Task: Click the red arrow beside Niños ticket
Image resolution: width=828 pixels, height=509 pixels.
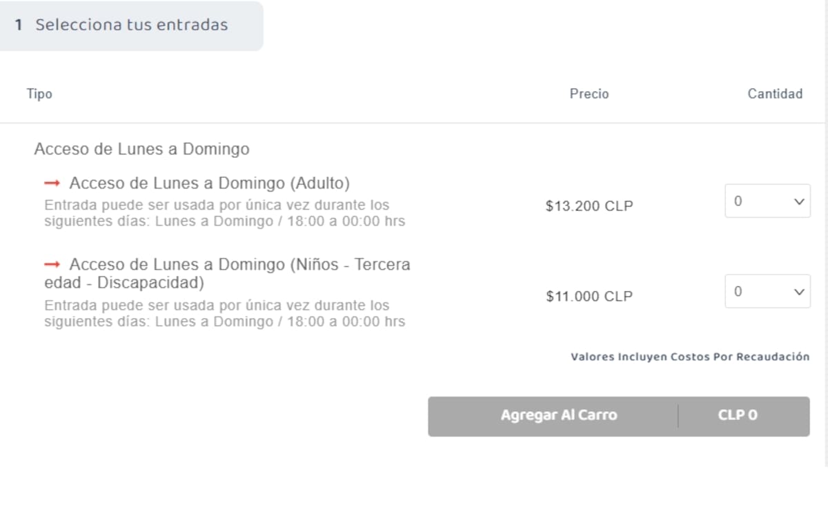Action: [x=52, y=264]
